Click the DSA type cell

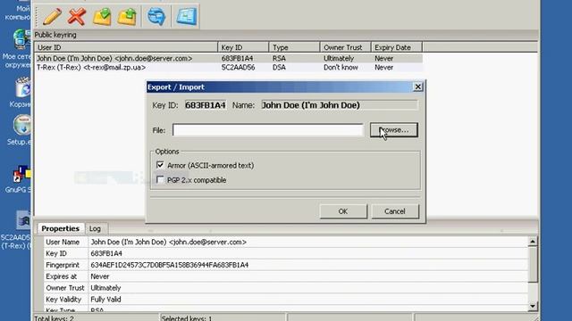coord(279,68)
